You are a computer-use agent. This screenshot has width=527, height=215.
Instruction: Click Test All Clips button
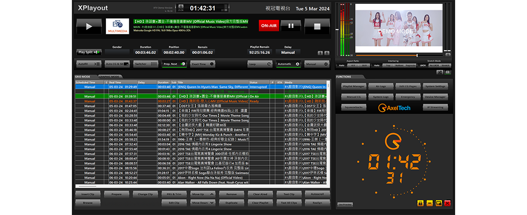(289, 203)
